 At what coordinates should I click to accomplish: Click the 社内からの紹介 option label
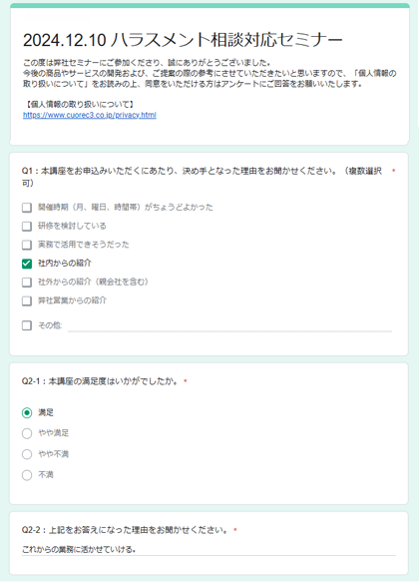65,264
